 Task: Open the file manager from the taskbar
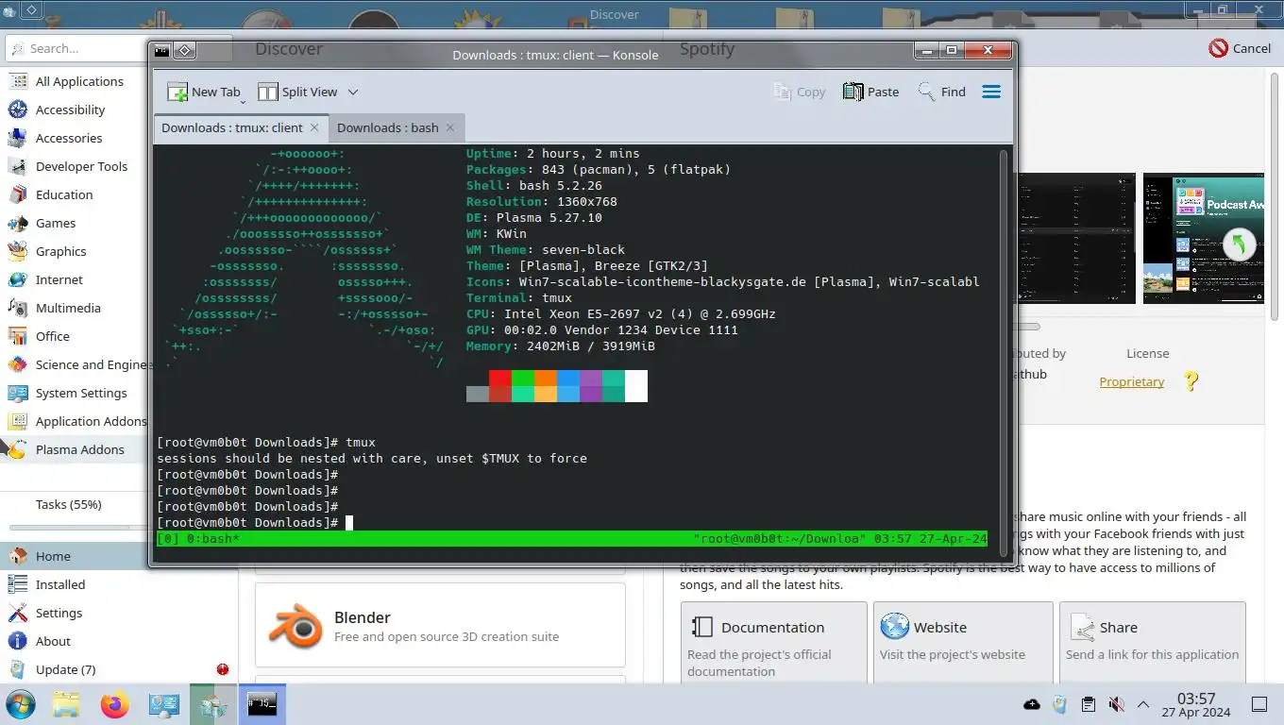[x=66, y=704]
